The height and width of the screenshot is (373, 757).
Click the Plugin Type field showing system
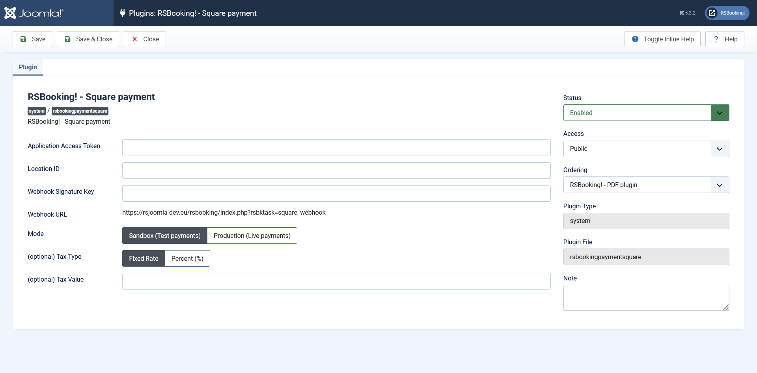(646, 221)
